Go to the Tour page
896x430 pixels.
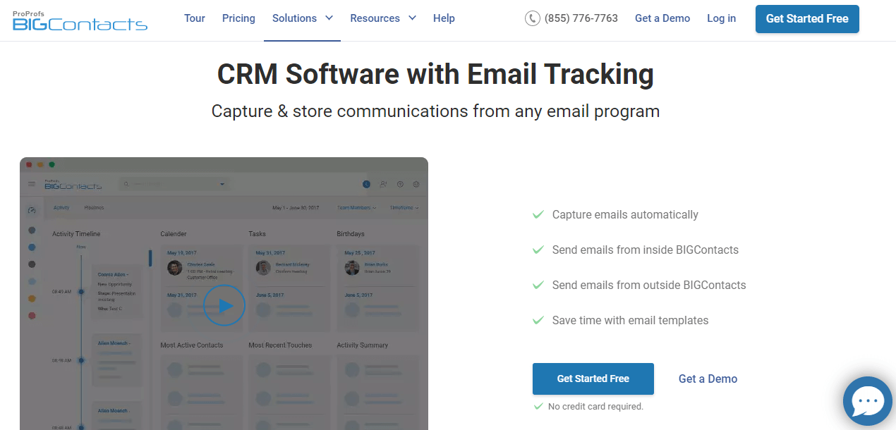[x=195, y=18]
